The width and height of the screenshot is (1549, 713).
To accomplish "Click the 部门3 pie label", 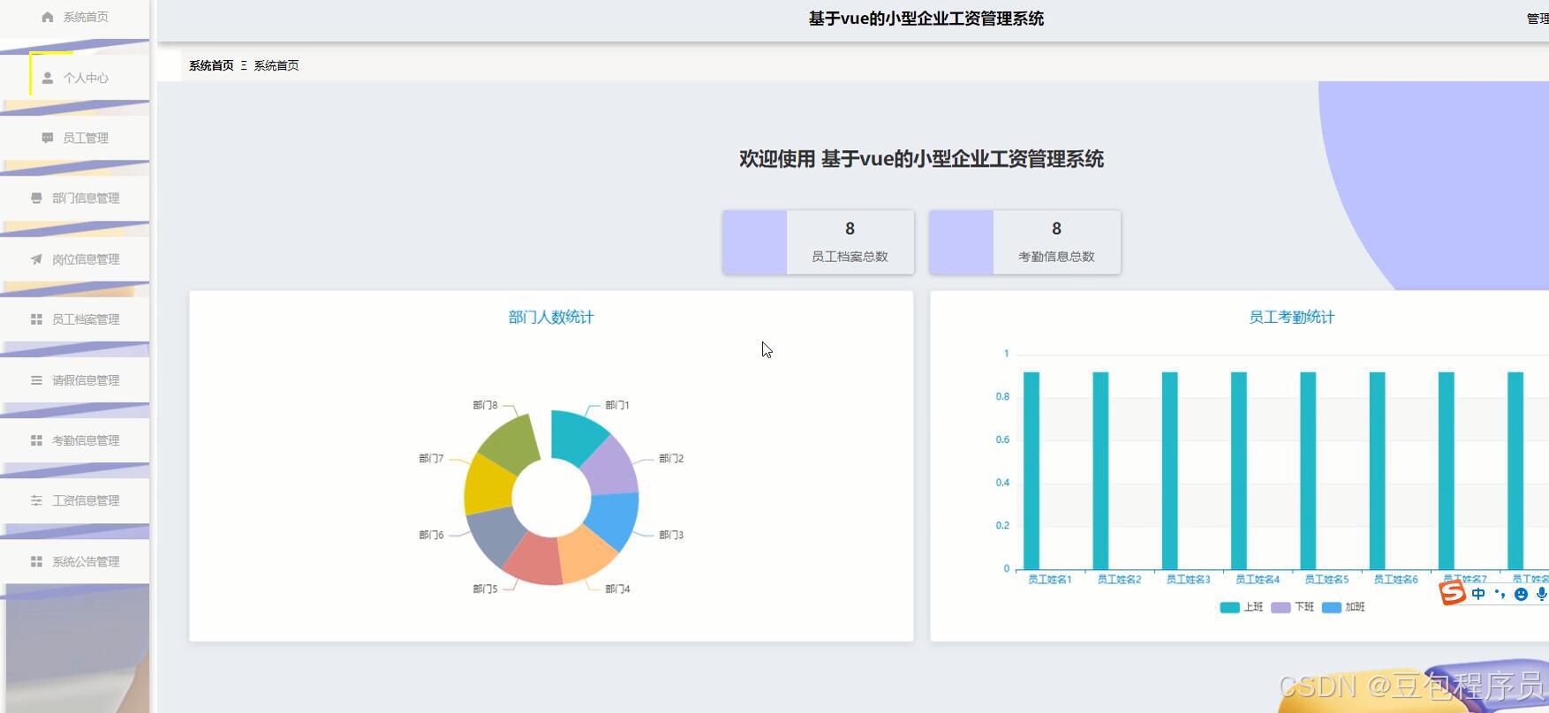I will click(x=671, y=535).
